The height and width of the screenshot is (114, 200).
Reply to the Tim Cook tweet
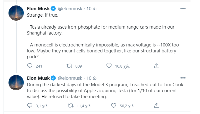coord(30,106)
